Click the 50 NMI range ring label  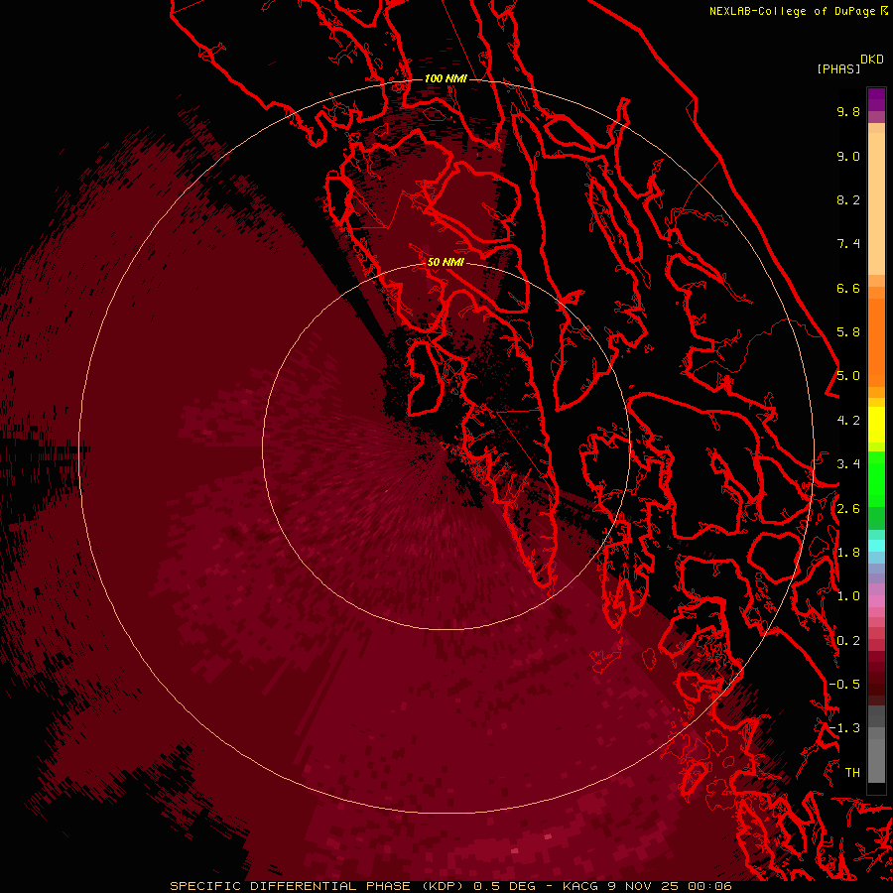446,262
